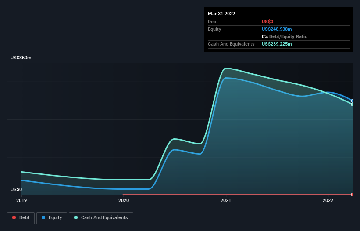This screenshot has width=360, height=231.
Task: Select the 2019 x-axis label
Action: tap(21, 200)
